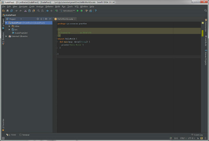Change UTF-8 file encoding in status bar
The height and width of the screenshot is (141, 209).
point(191,138)
